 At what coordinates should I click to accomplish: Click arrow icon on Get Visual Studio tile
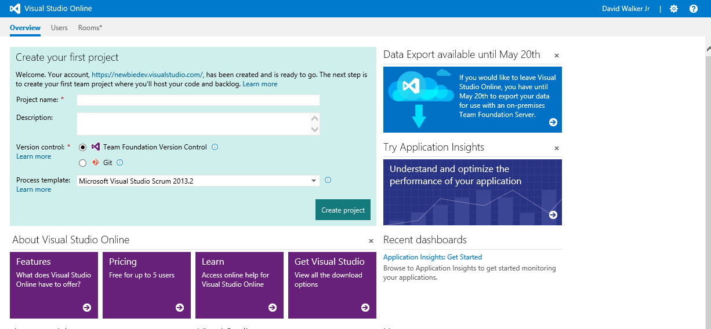click(x=365, y=308)
